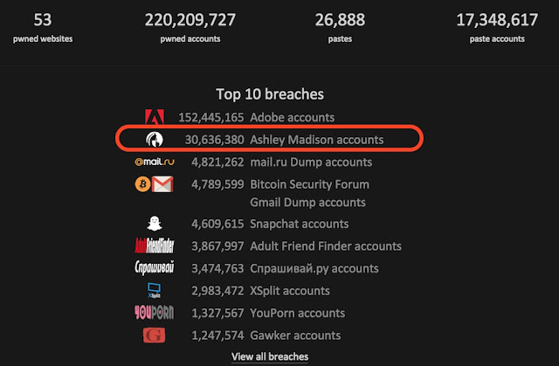Click the 26,888 pastes statistic

pos(341,28)
